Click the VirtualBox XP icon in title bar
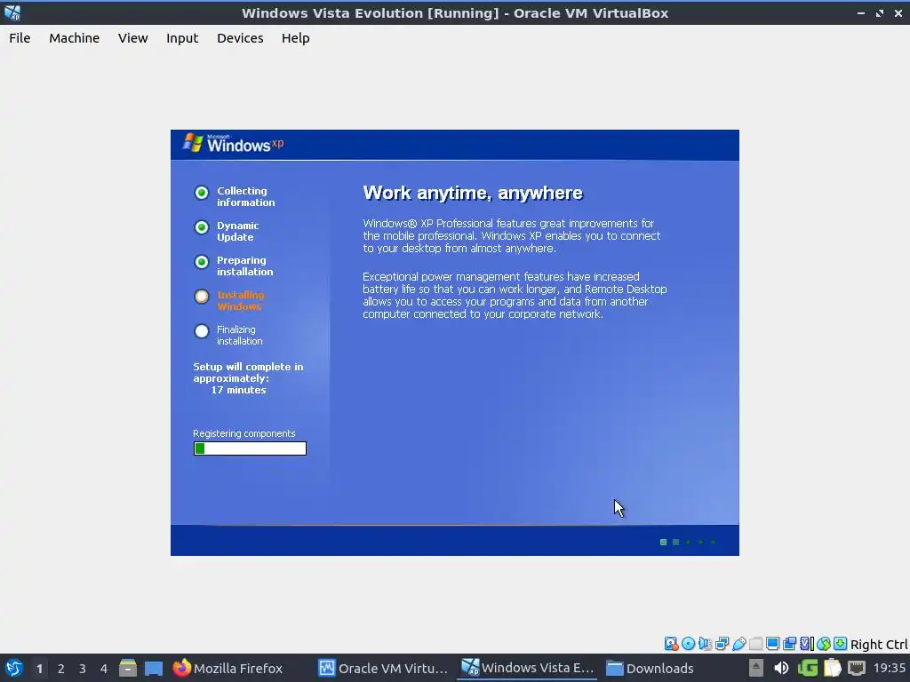This screenshot has height=682, width=910. click(12, 12)
